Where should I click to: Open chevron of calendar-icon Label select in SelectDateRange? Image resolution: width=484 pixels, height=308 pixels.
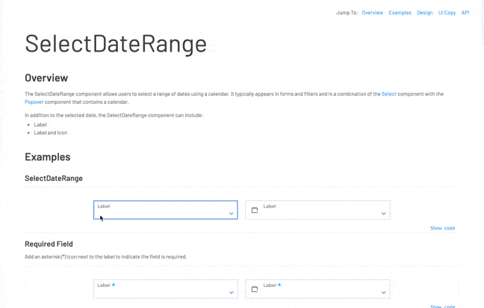tap(384, 213)
